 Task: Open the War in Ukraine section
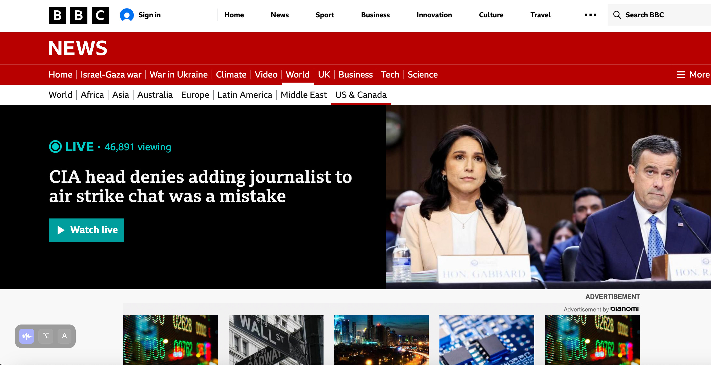pos(178,75)
